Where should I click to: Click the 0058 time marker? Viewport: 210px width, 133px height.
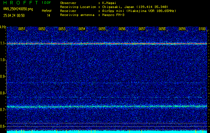[162, 29]
